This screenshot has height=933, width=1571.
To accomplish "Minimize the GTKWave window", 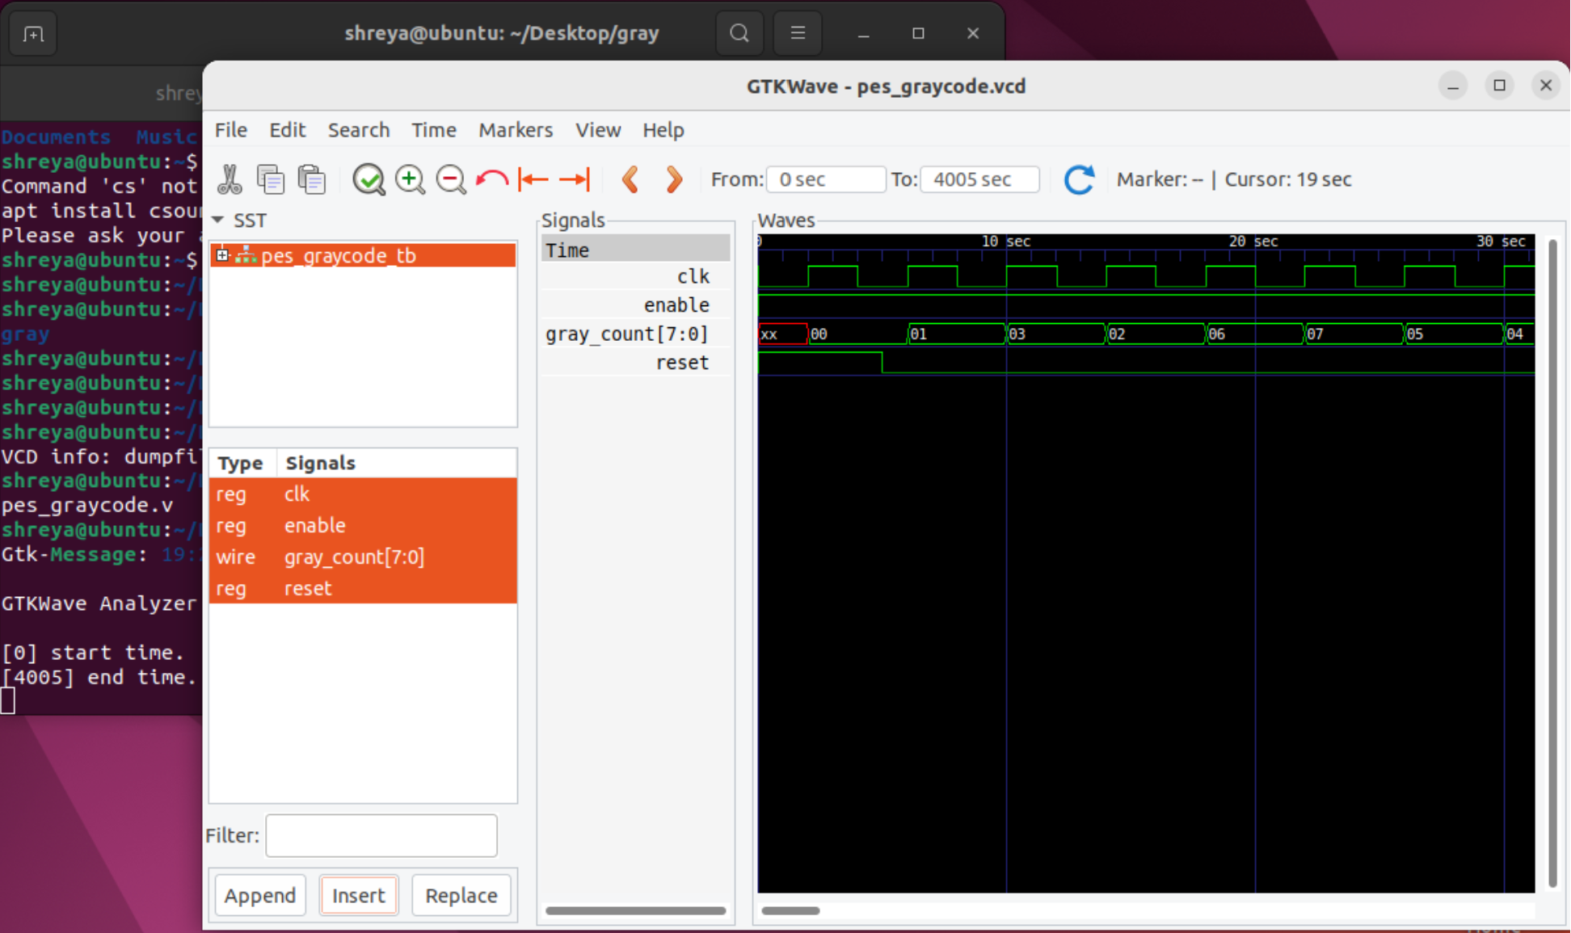I will point(1452,86).
